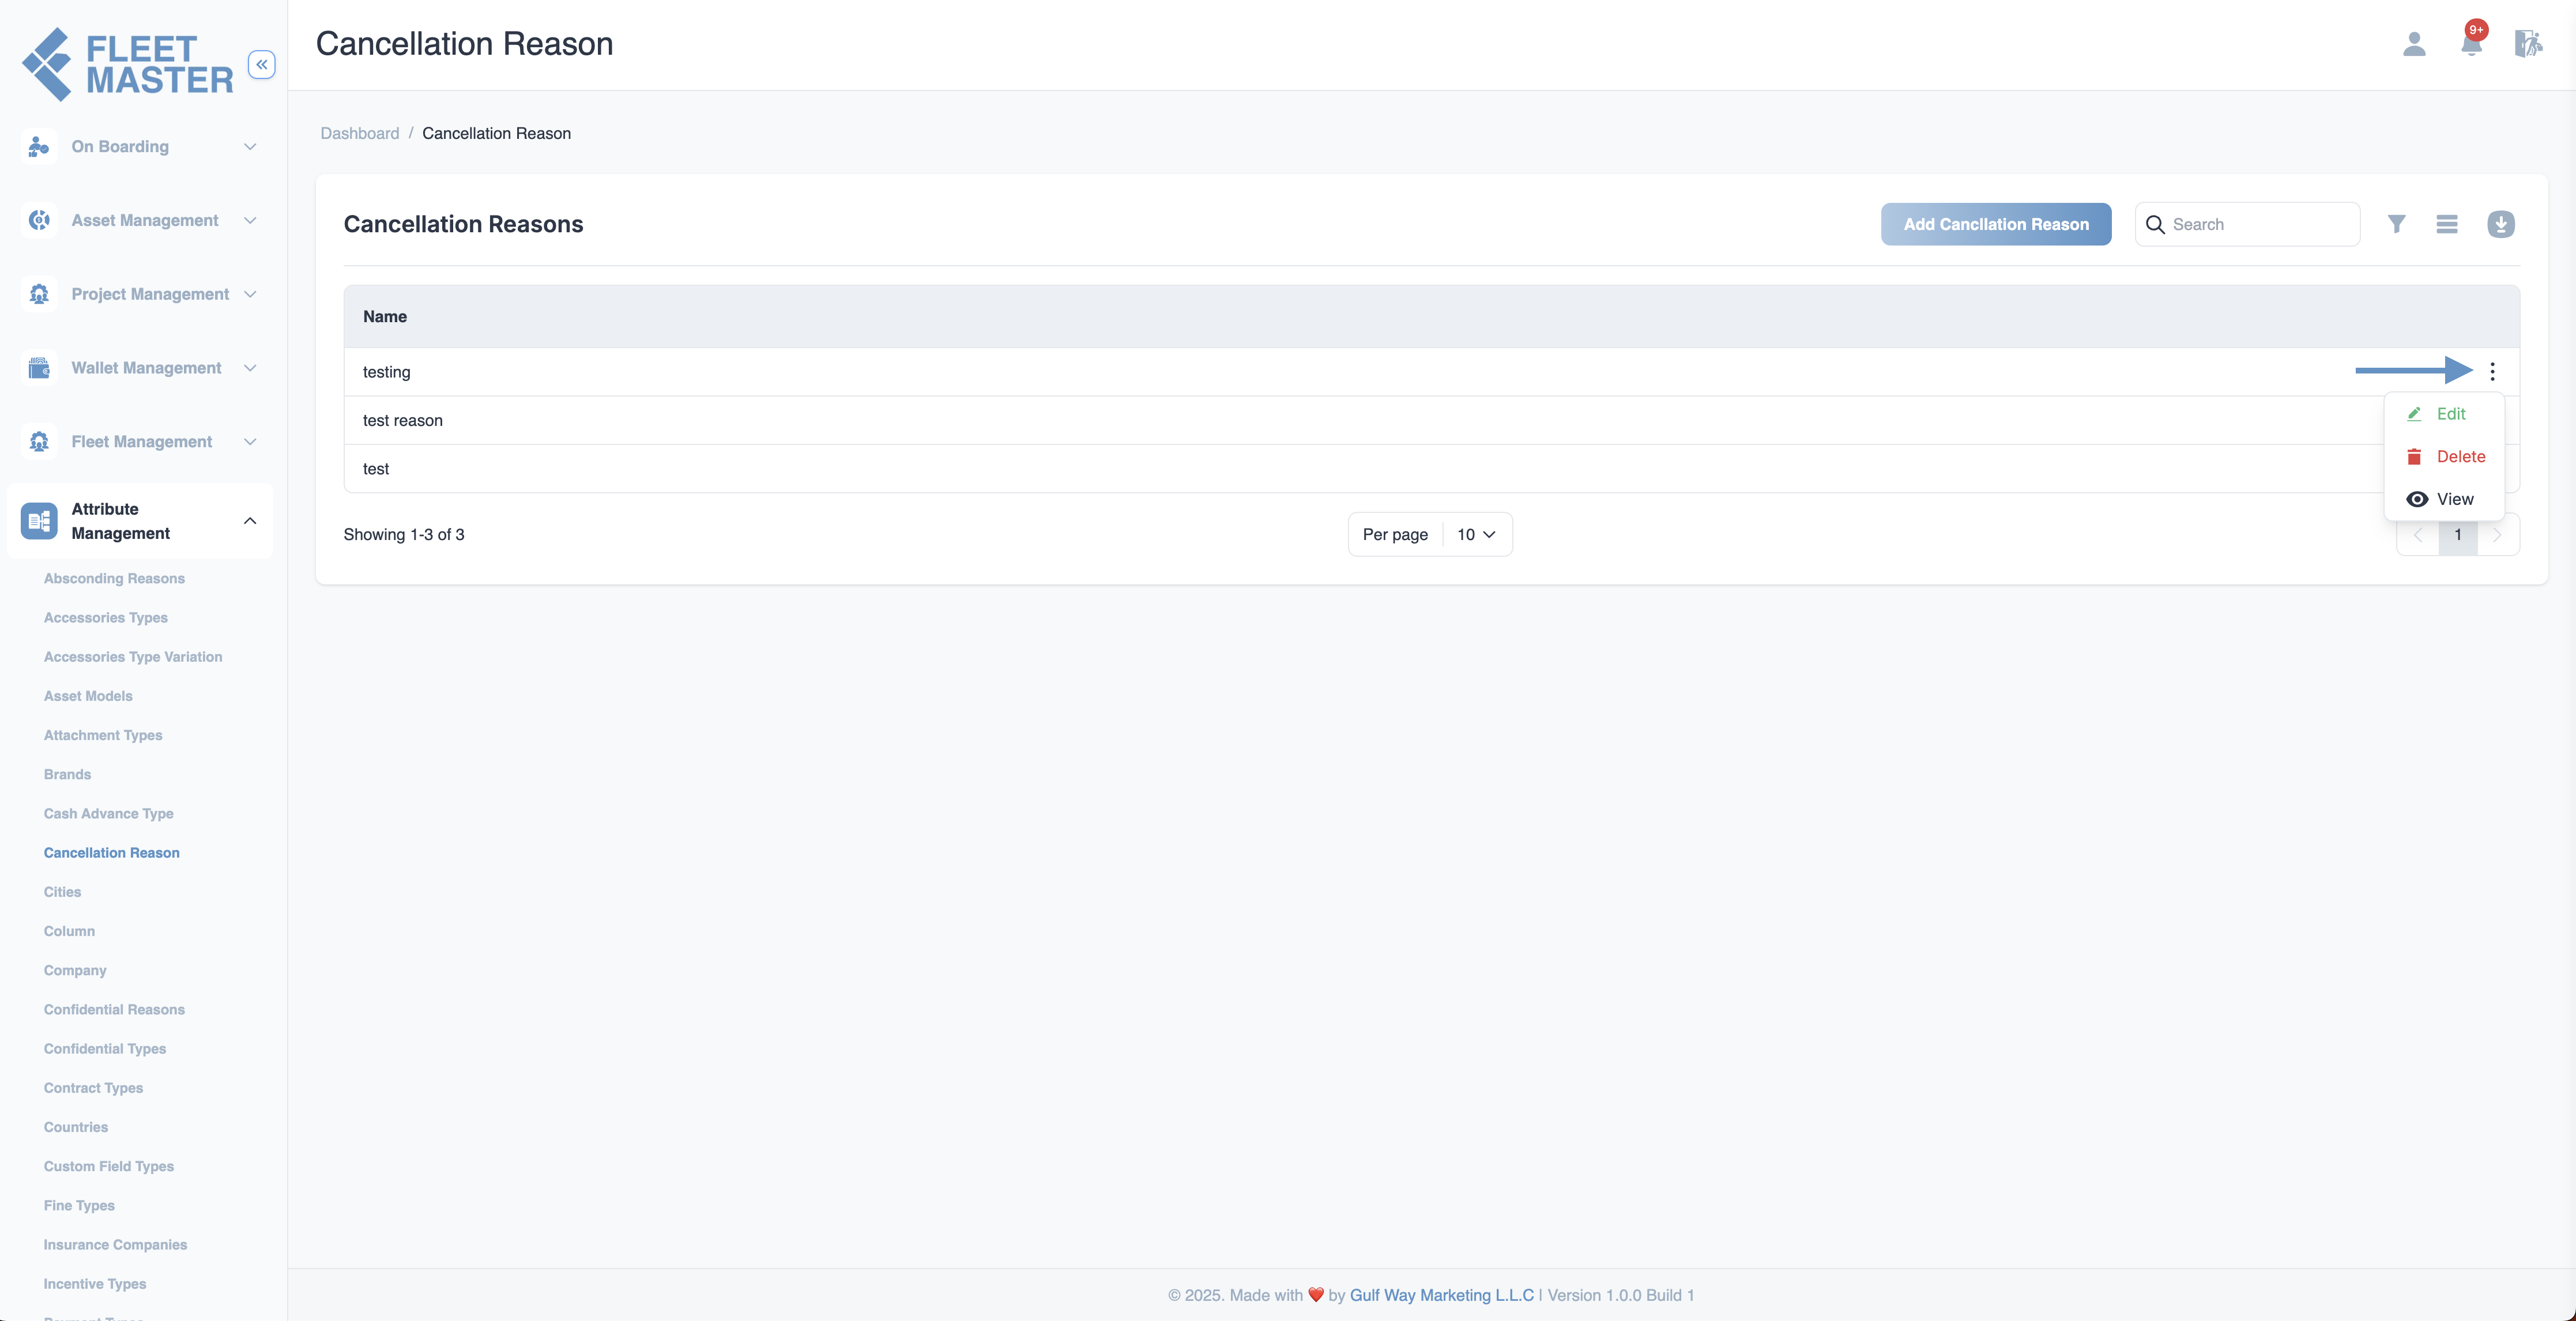Open Asset Models in sidebar

(x=88, y=696)
